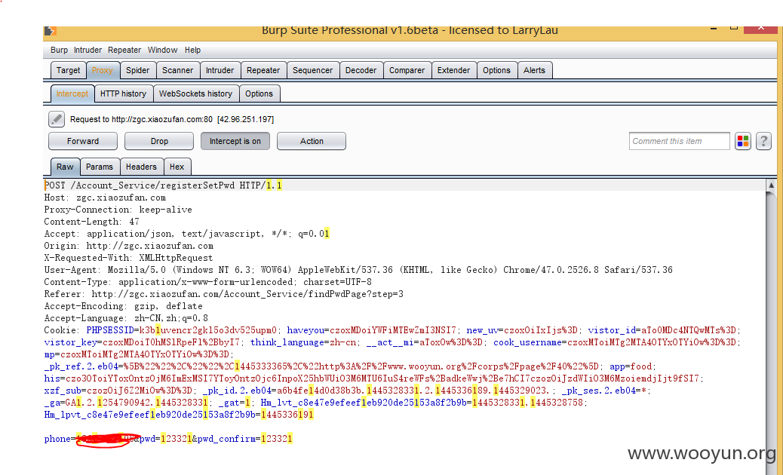Viewport: 783px width, 475px height.
Task: Click the Comment this item field
Action: click(679, 141)
